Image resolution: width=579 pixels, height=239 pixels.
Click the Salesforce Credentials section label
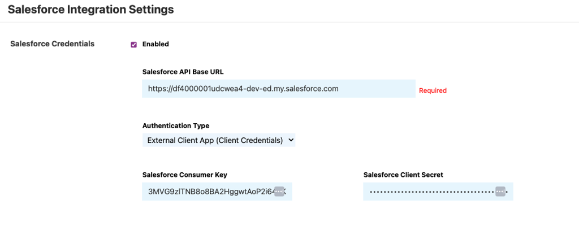click(53, 44)
